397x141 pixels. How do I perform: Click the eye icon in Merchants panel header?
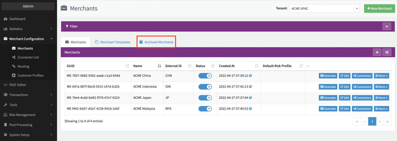pyautogui.click(x=377, y=52)
